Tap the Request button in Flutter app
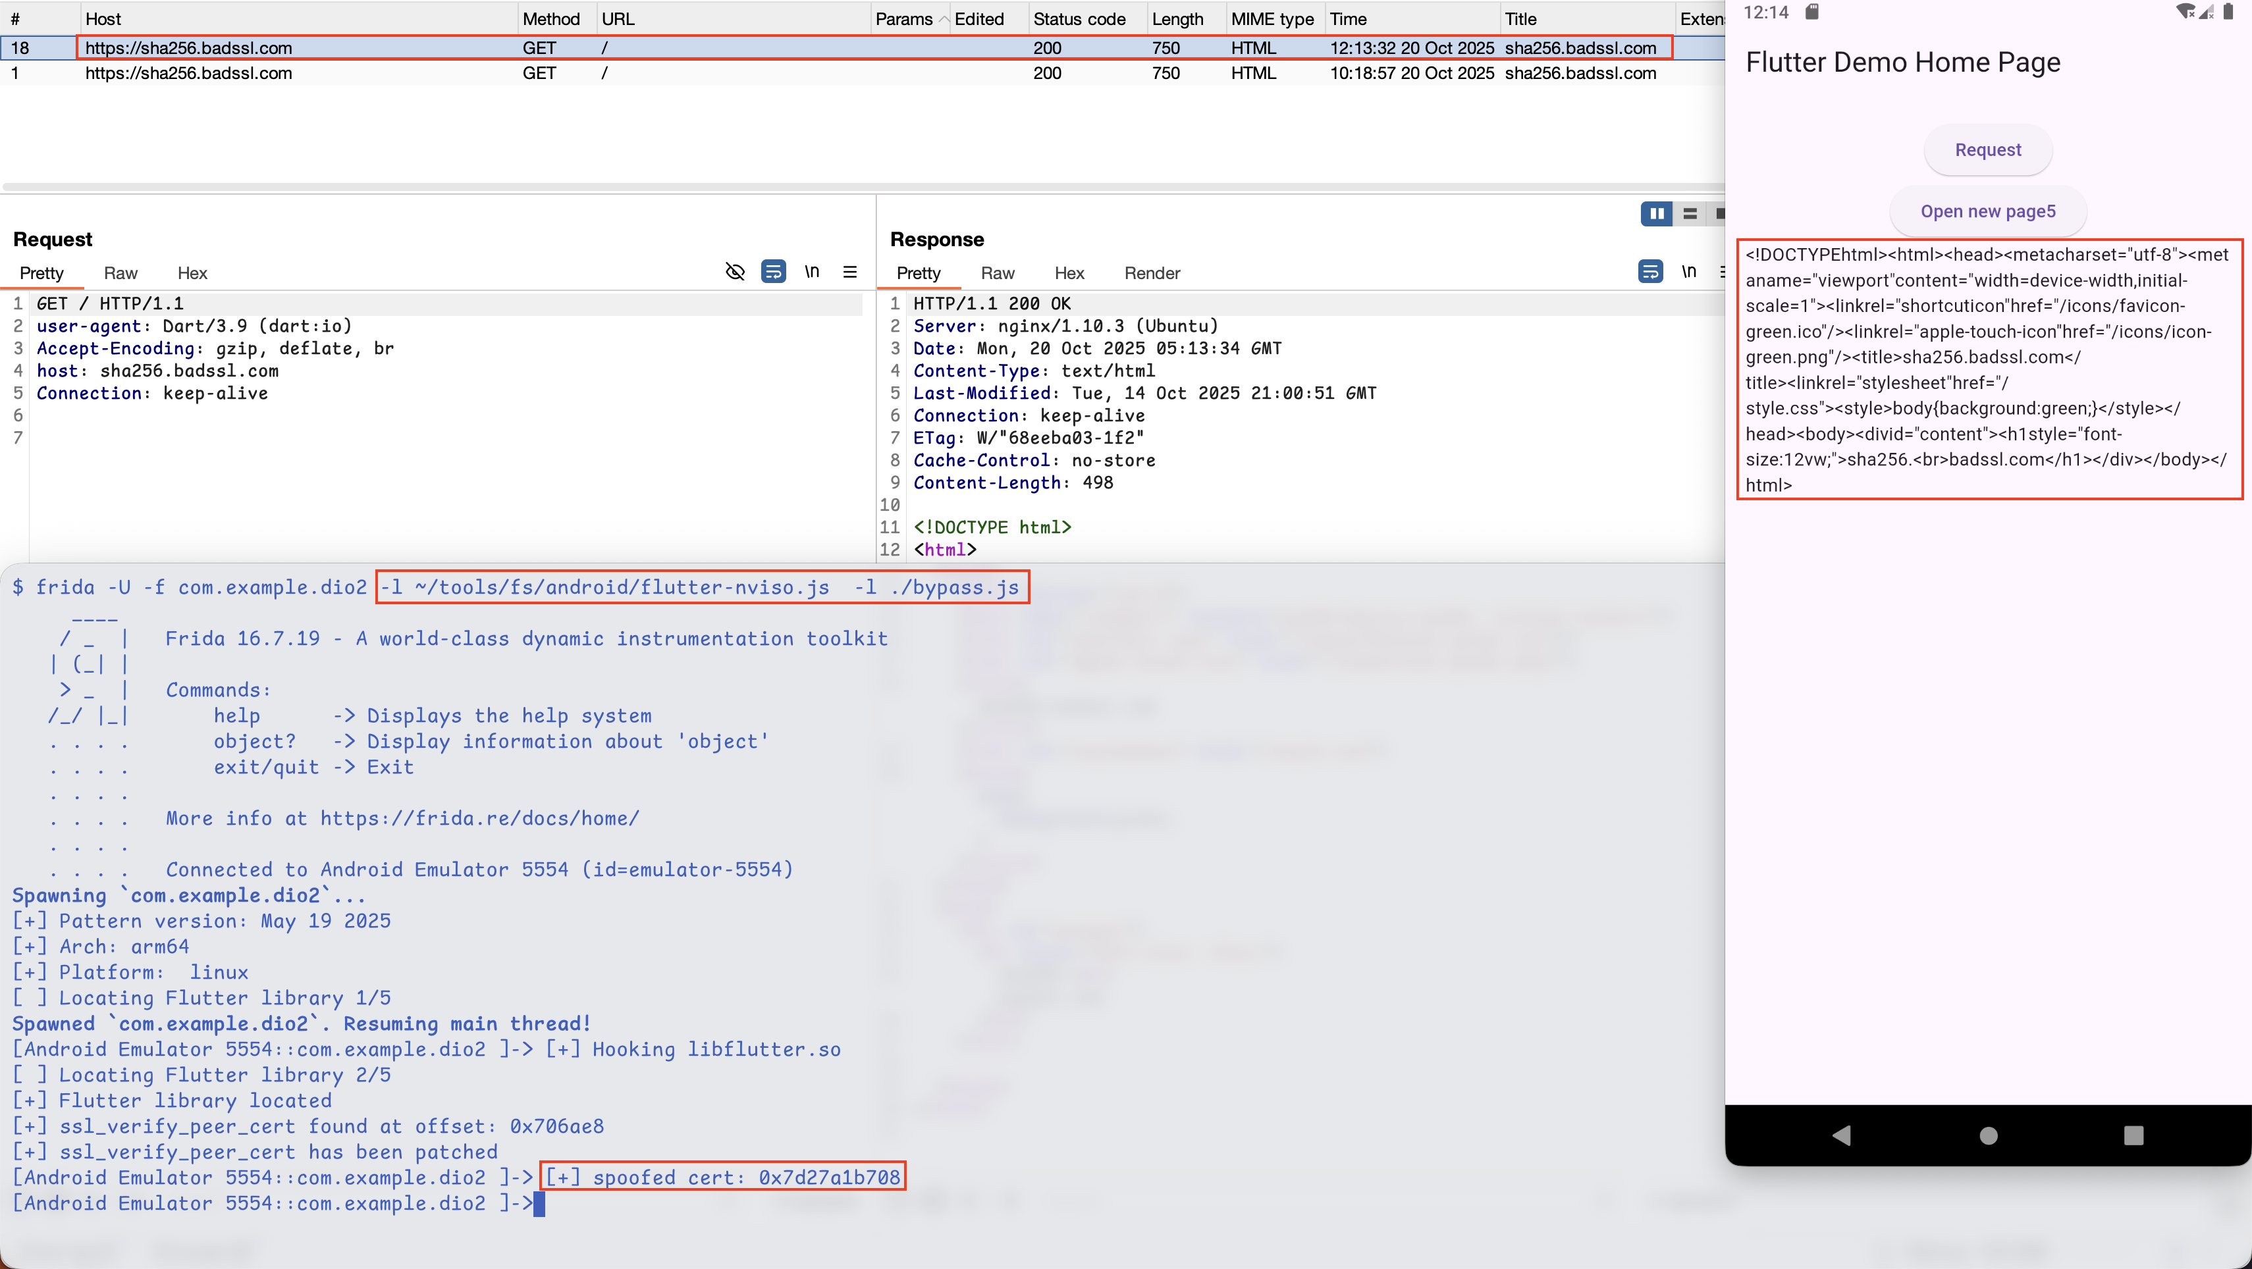Image resolution: width=2252 pixels, height=1269 pixels. point(1987,149)
